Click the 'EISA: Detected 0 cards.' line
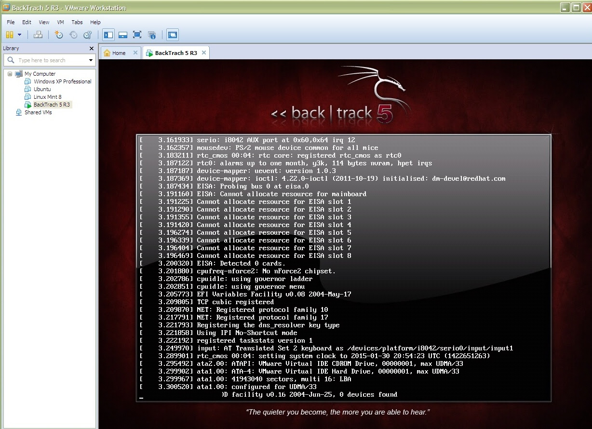592x429 pixels. coord(241,263)
